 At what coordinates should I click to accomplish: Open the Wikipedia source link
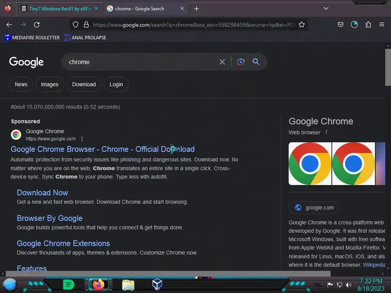[374, 265]
